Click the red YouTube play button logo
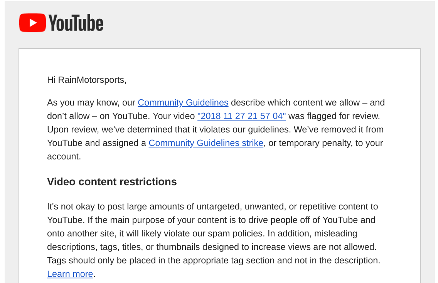Screen dimensions: 438x283 (32, 23)
